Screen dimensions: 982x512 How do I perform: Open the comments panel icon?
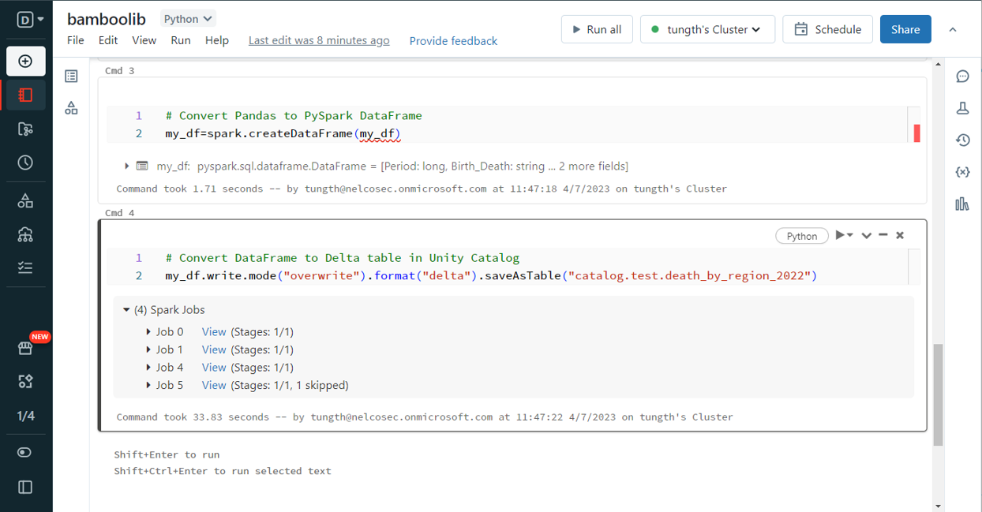coord(962,77)
